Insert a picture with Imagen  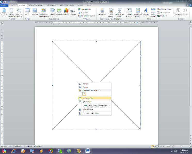(35, 12)
